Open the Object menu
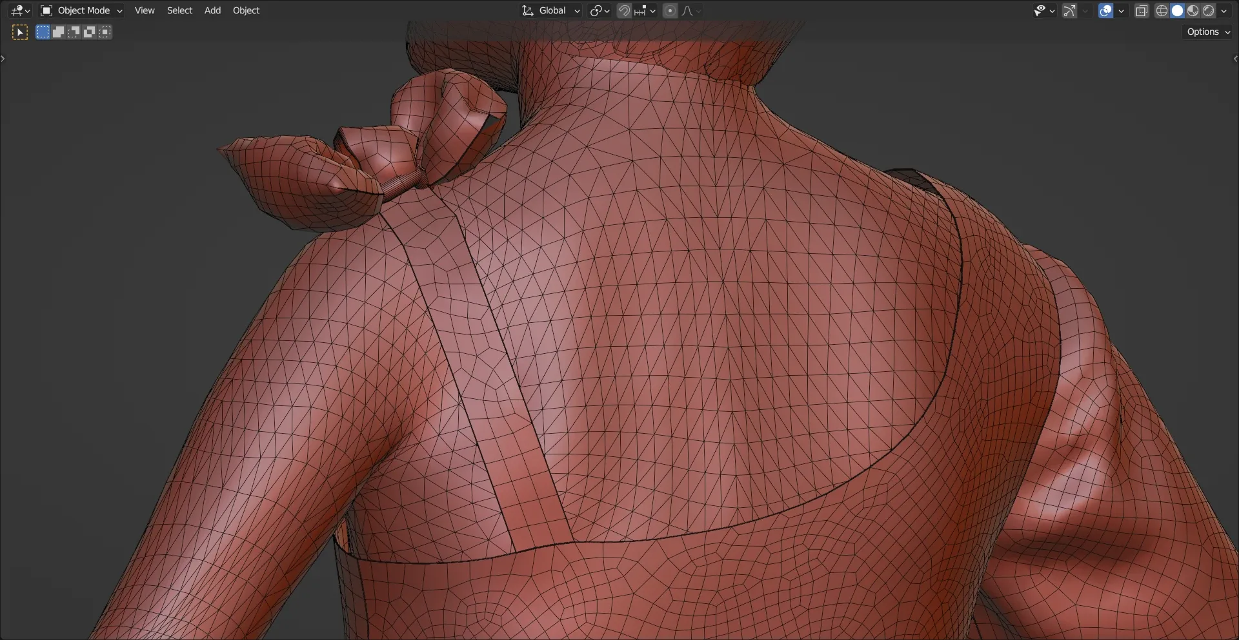 coord(246,10)
